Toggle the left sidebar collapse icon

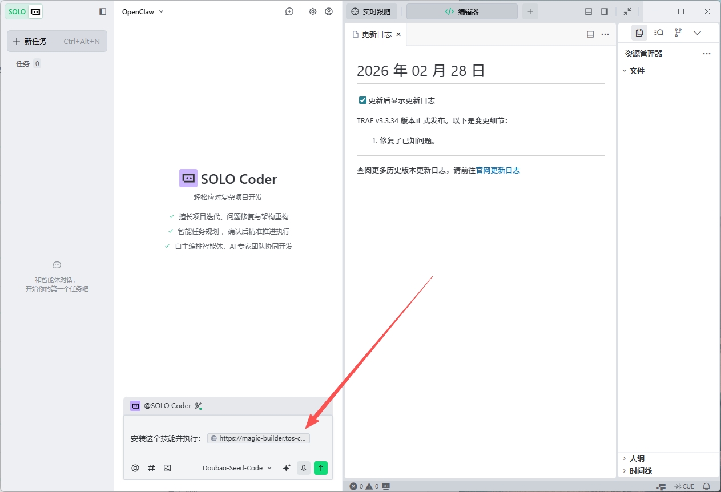pyautogui.click(x=103, y=11)
